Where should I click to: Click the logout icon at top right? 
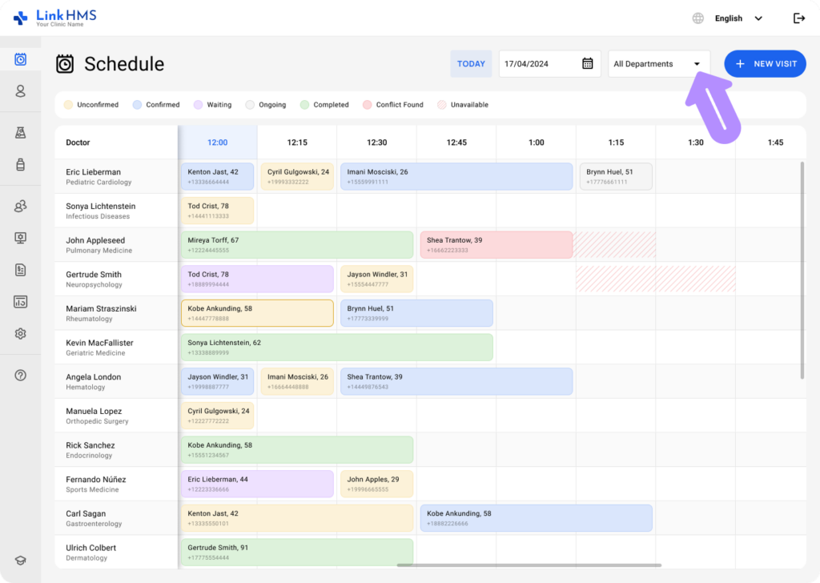tap(798, 18)
